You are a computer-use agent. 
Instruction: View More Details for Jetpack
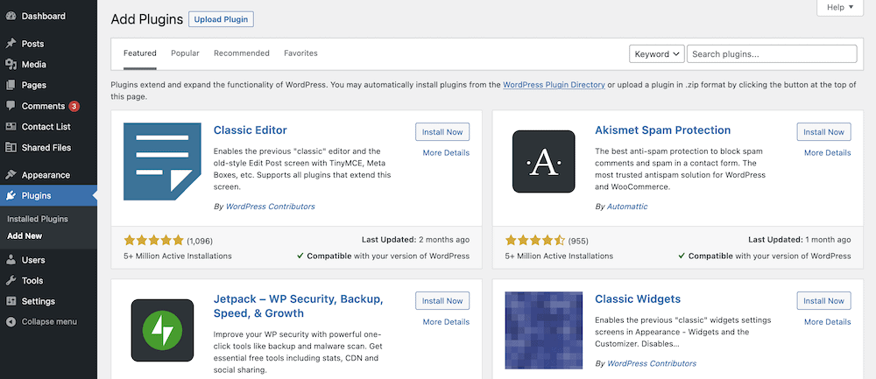[446, 321]
